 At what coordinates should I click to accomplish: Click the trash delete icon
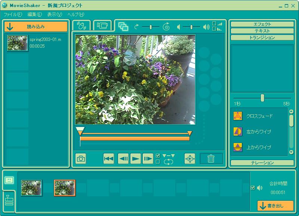click(211, 159)
